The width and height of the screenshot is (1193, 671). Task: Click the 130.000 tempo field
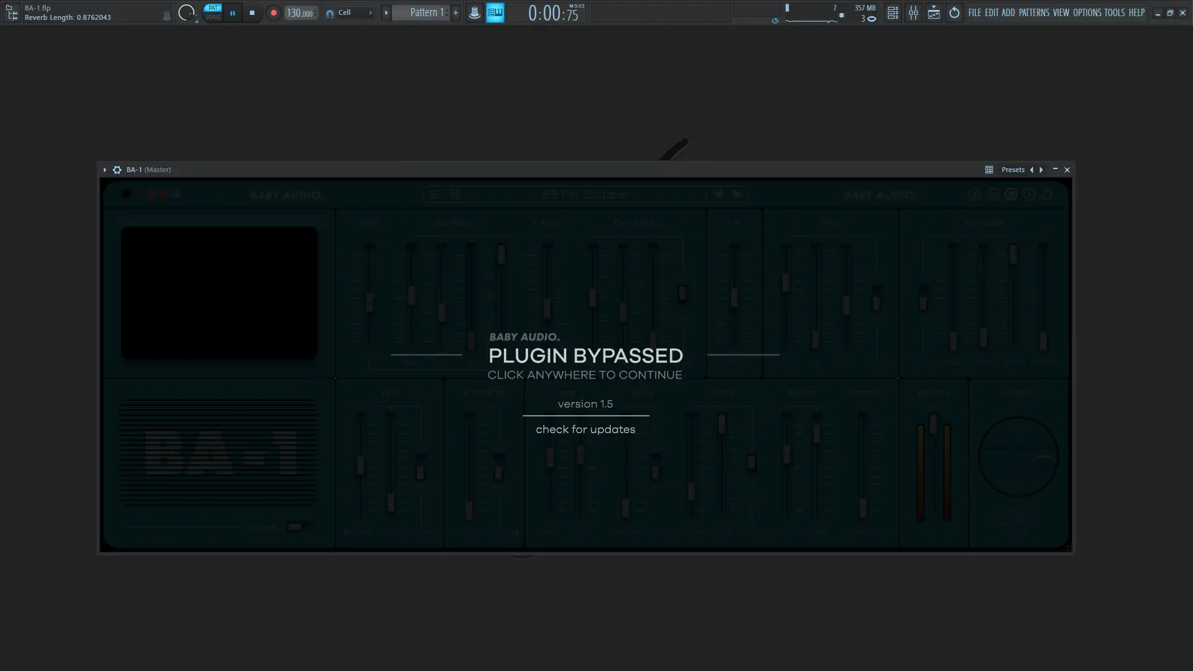[300, 13]
